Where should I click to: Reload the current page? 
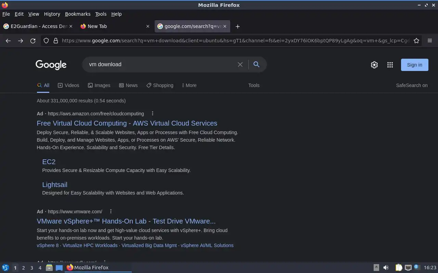click(x=33, y=41)
